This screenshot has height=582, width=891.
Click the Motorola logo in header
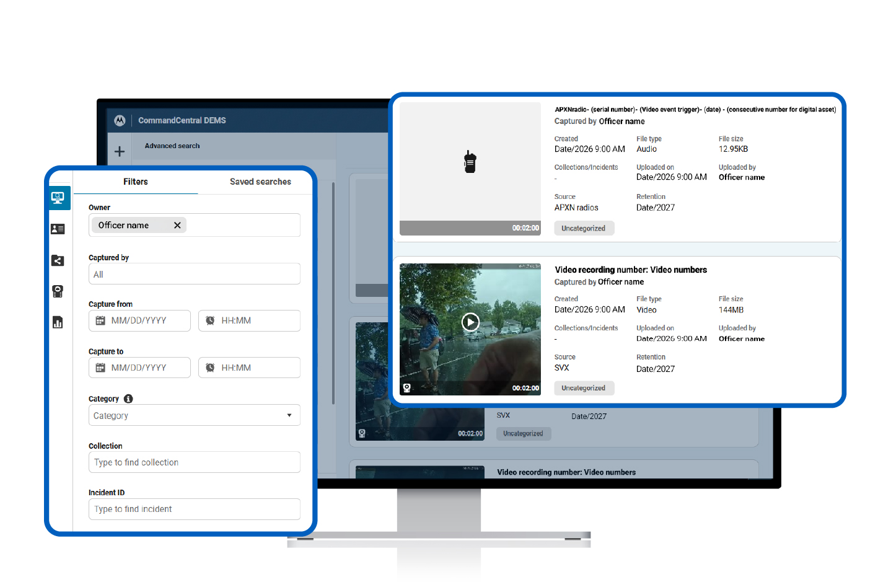[x=120, y=120]
